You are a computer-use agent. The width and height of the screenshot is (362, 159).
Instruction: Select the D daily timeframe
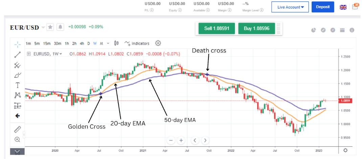pyautogui.click(x=89, y=43)
